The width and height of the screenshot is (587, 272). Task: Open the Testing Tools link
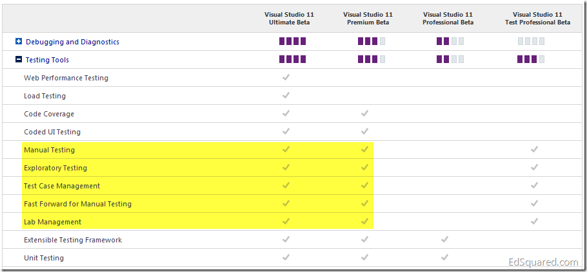pos(47,60)
